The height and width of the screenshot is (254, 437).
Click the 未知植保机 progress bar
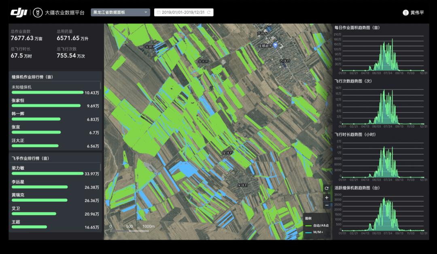tap(48, 92)
